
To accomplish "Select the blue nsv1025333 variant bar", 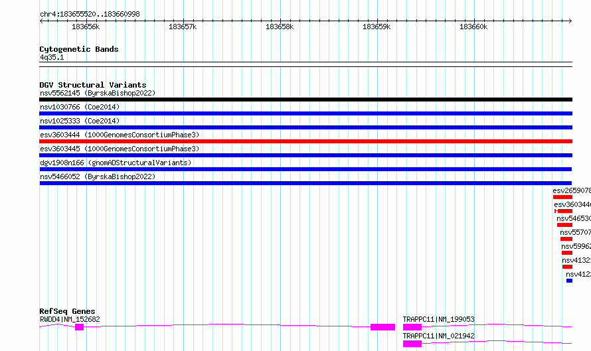I will pos(305,127).
